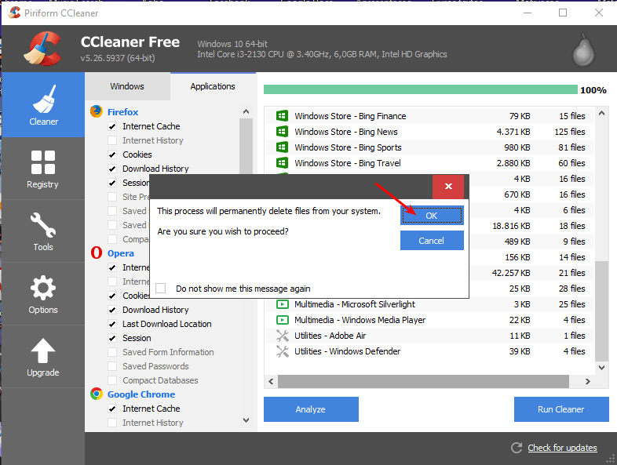Select the Utilities - Windows Defender row
Viewport: 617px width, 465px height.
click(431, 351)
